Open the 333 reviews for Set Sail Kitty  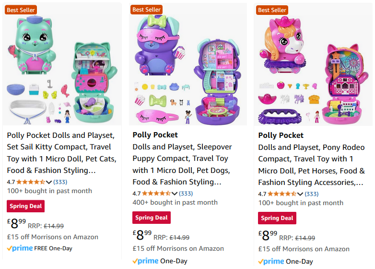coord(60,182)
